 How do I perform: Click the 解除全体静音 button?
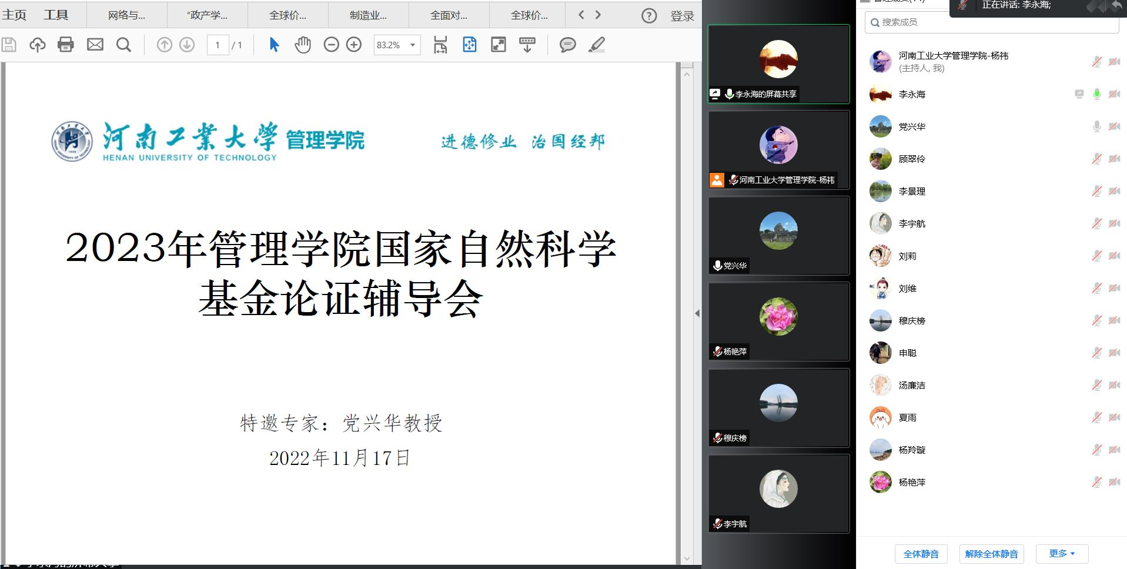point(991,554)
